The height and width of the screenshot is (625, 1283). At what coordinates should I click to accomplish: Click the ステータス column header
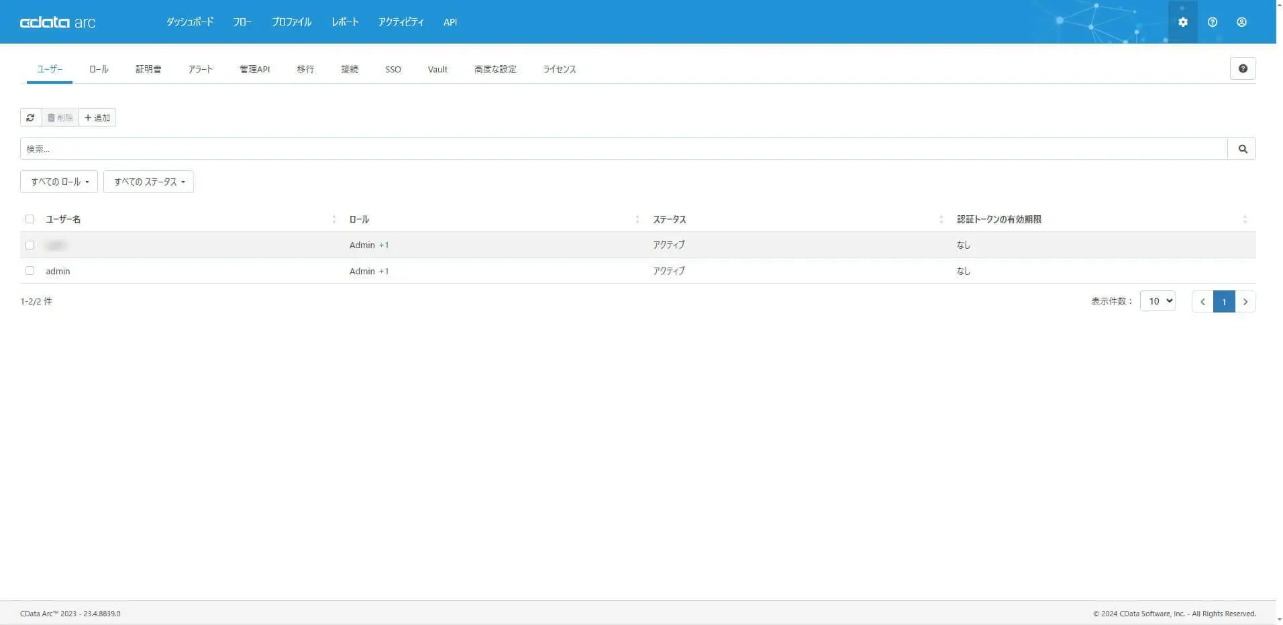pos(669,219)
